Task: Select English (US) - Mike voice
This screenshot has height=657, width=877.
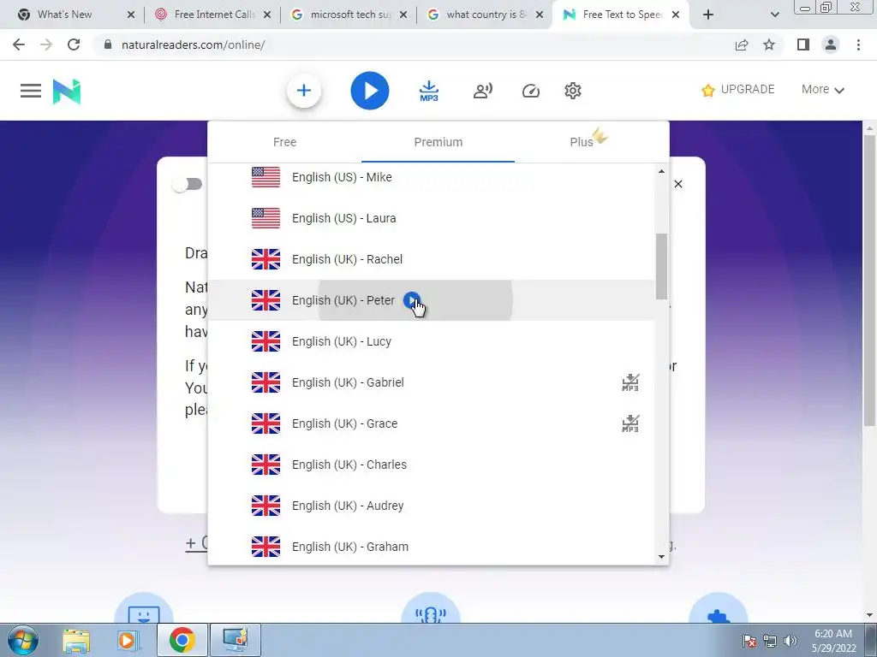Action: pyautogui.click(x=431, y=177)
